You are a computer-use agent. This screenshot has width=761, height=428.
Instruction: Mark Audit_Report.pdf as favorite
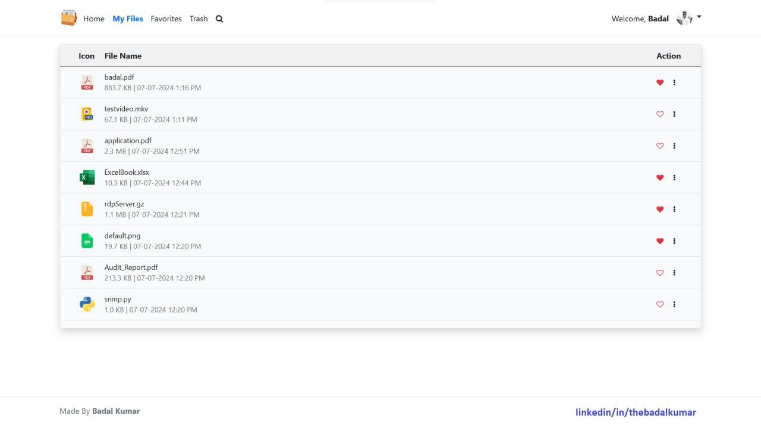[660, 273]
